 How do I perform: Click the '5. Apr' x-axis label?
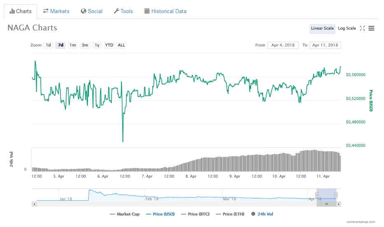59,176
